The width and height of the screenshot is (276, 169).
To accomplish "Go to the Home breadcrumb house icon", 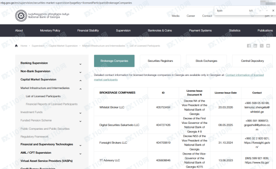I will (16, 46).
